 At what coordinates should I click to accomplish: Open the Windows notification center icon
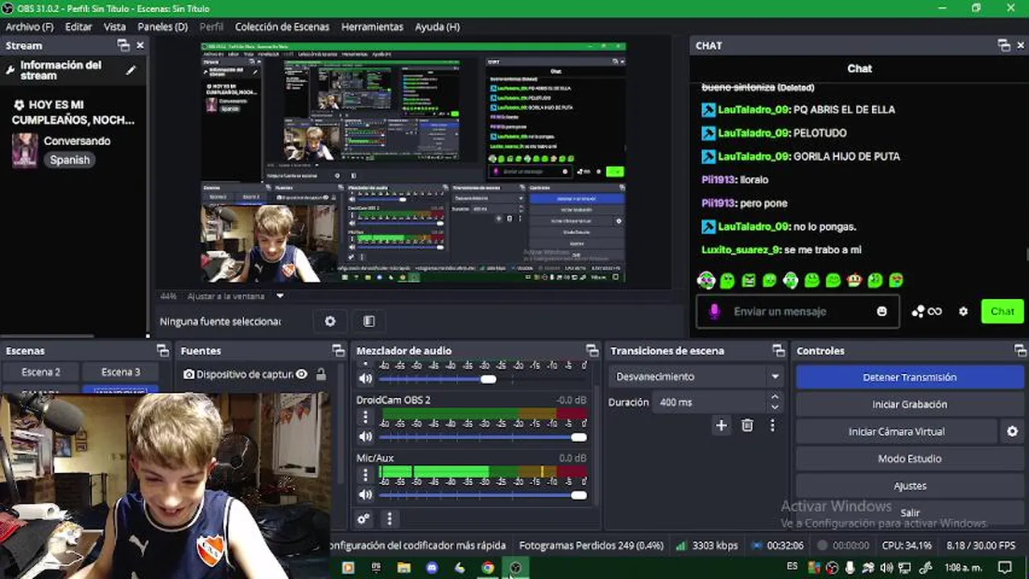click(x=1005, y=567)
